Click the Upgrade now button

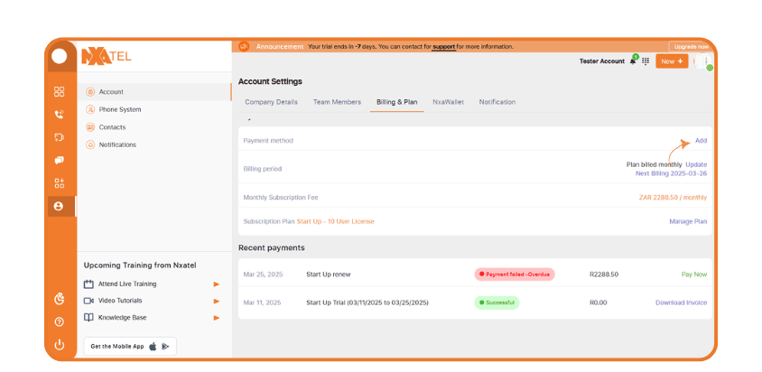point(692,47)
